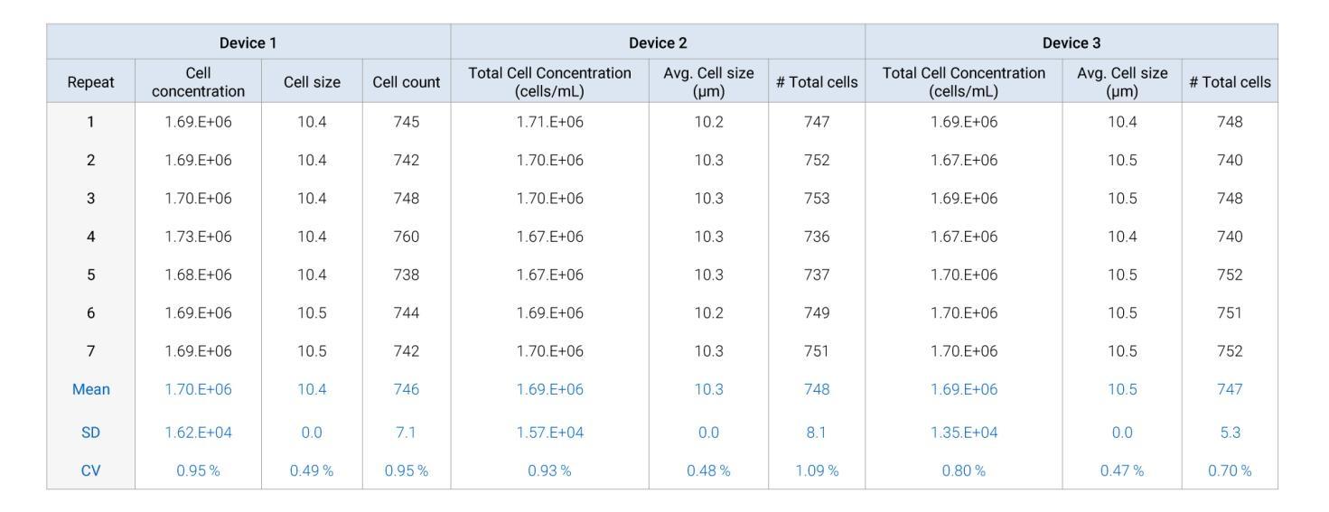Click the Cell count column header
The width and height of the screenshot is (1329, 512).
point(406,82)
